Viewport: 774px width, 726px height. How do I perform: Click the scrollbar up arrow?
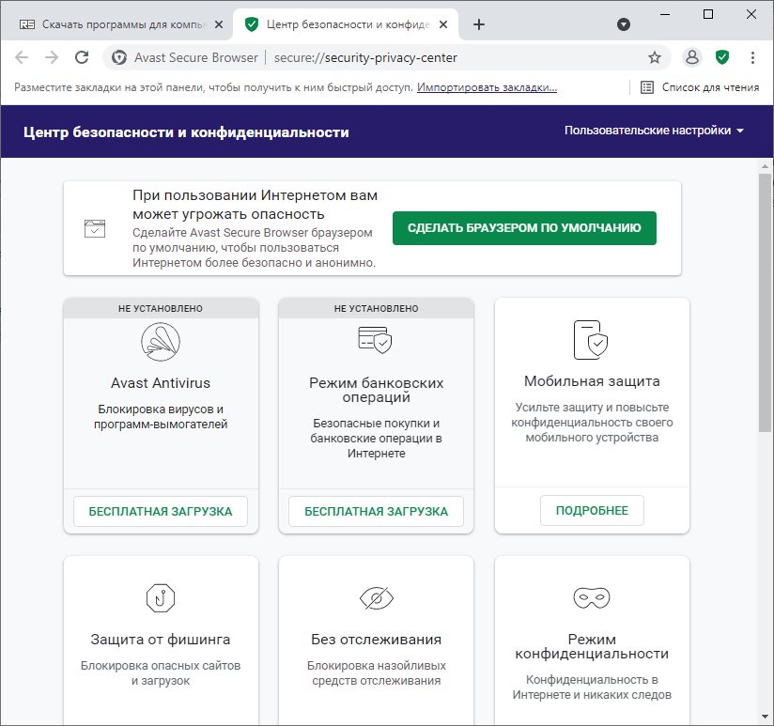[x=765, y=166]
